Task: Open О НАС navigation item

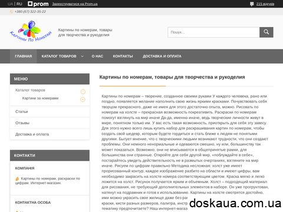Action: [97, 56]
